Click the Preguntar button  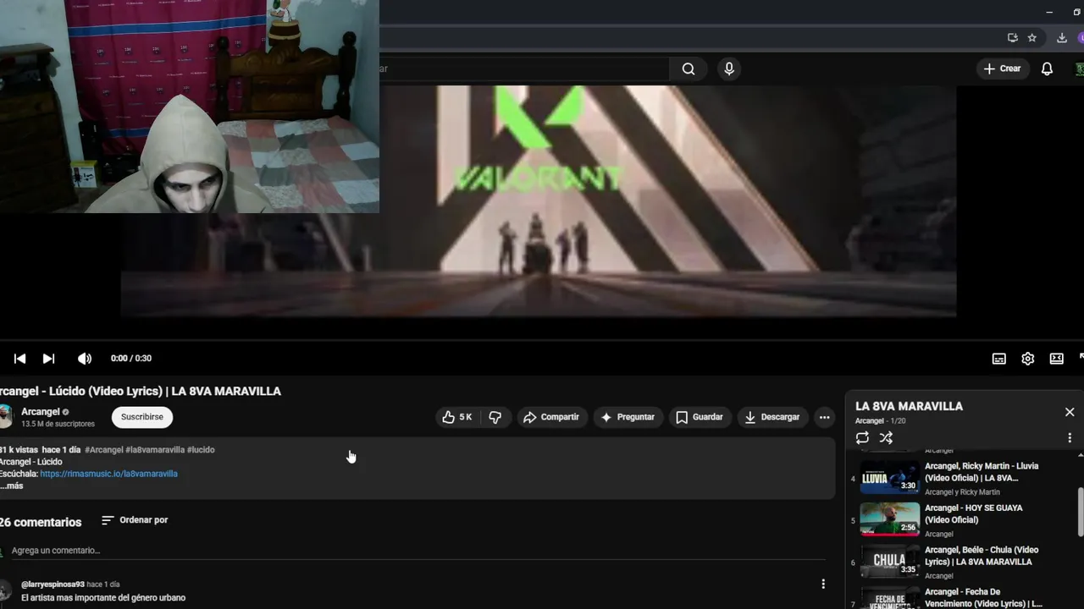pos(628,417)
